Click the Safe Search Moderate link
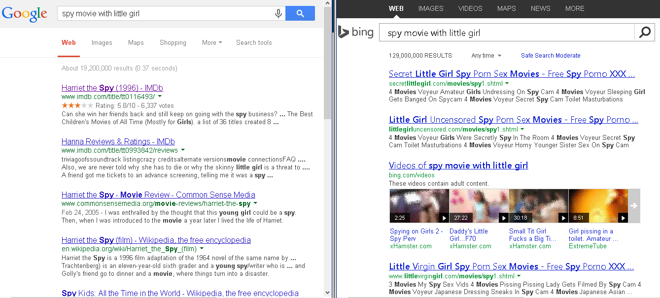The width and height of the screenshot is (660, 298). click(551, 56)
